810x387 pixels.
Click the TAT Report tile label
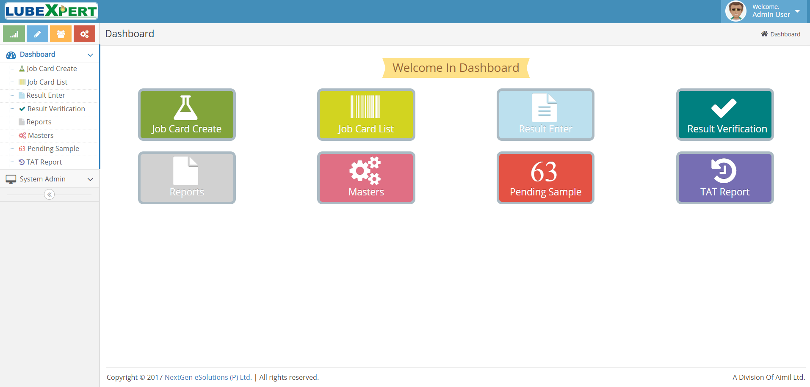[x=725, y=192]
